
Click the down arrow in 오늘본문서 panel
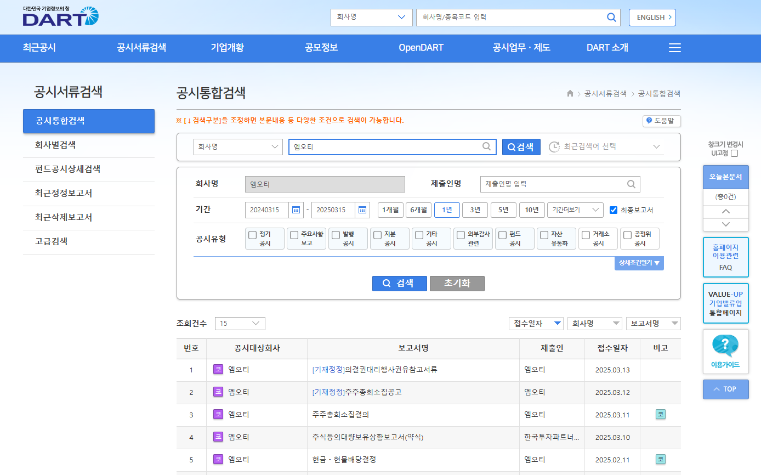[x=726, y=224]
